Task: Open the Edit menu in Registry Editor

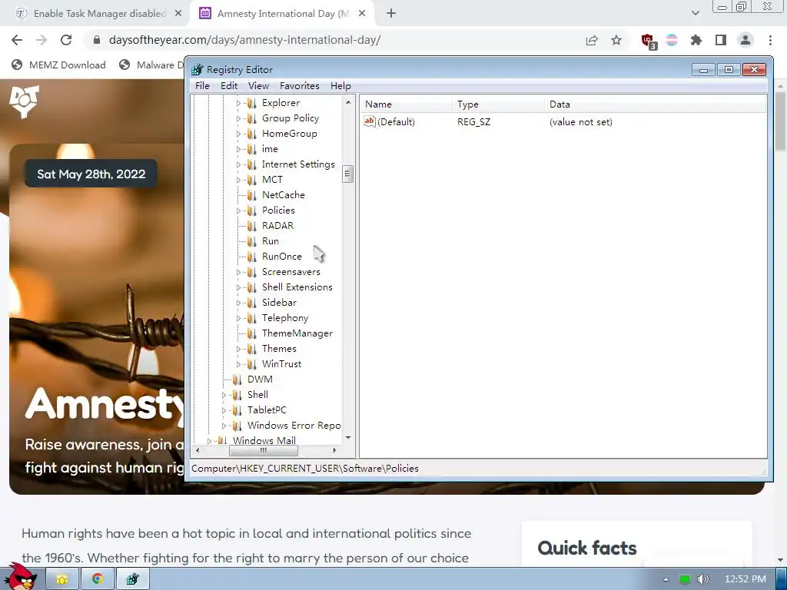Action: pos(229,86)
